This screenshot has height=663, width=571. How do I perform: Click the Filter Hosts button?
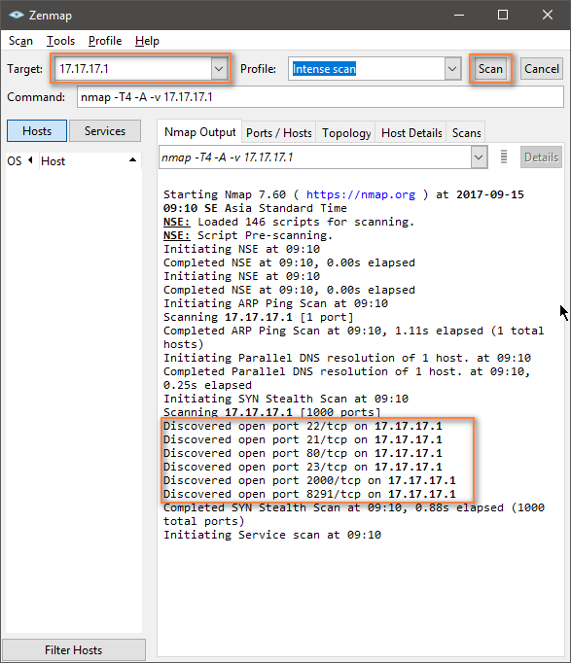(74, 650)
